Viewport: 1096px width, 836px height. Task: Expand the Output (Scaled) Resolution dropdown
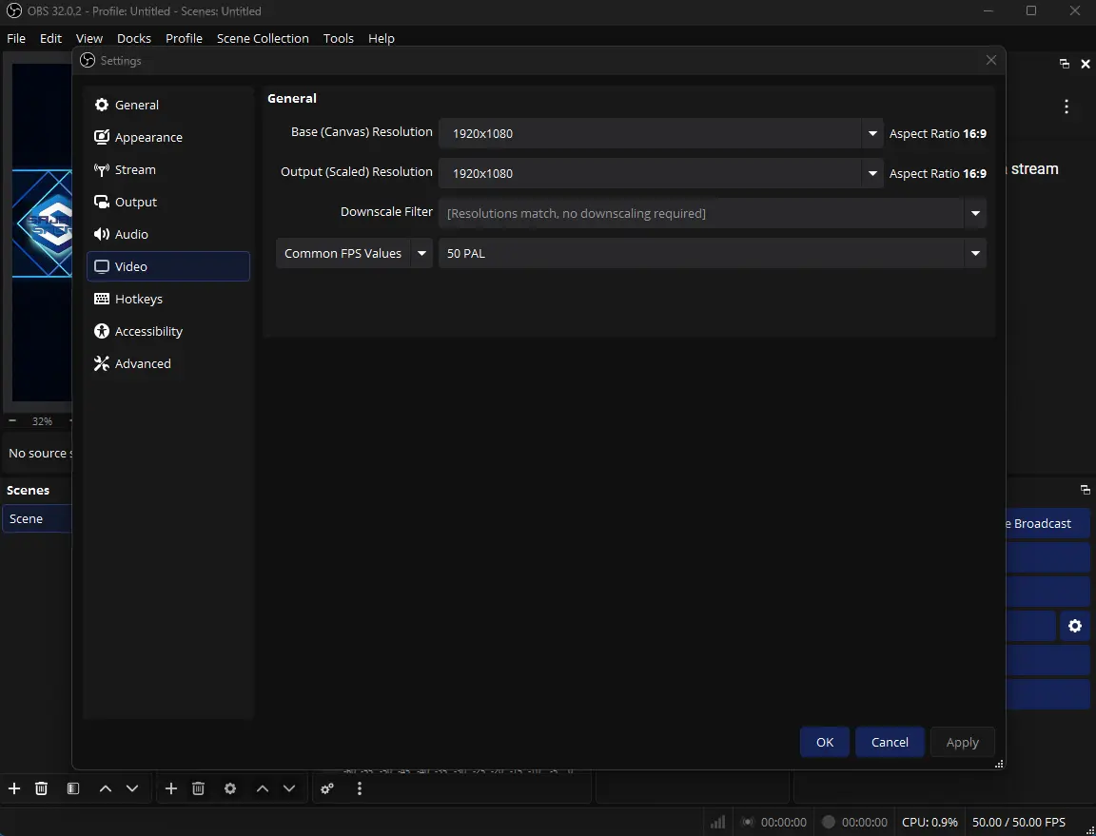coord(872,174)
